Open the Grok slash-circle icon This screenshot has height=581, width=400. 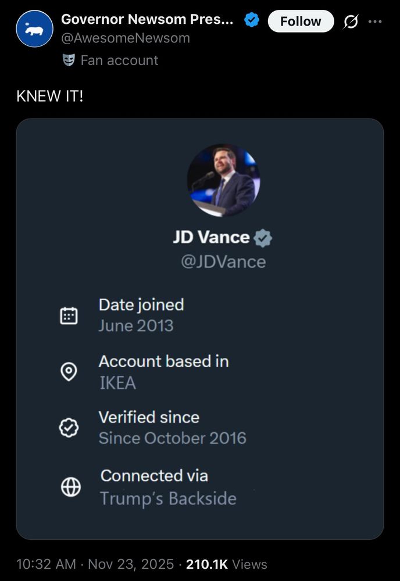coord(351,22)
